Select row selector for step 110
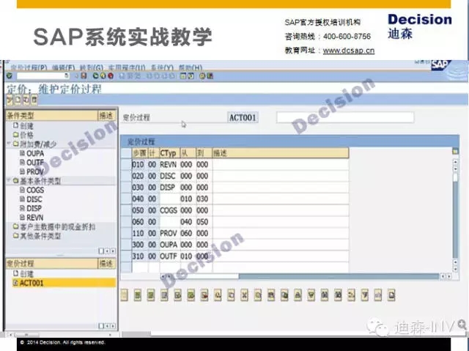The image size is (469, 351). tap(126, 233)
